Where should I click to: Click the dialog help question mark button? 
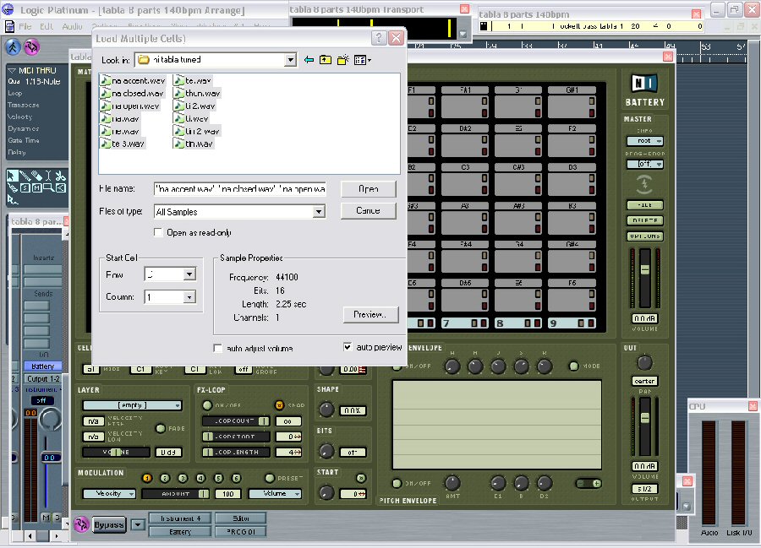pyautogui.click(x=380, y=38)
